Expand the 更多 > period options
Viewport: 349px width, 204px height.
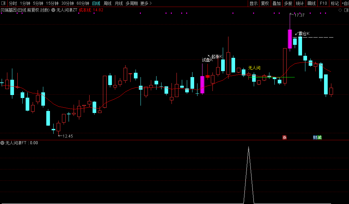coord(146,3)
